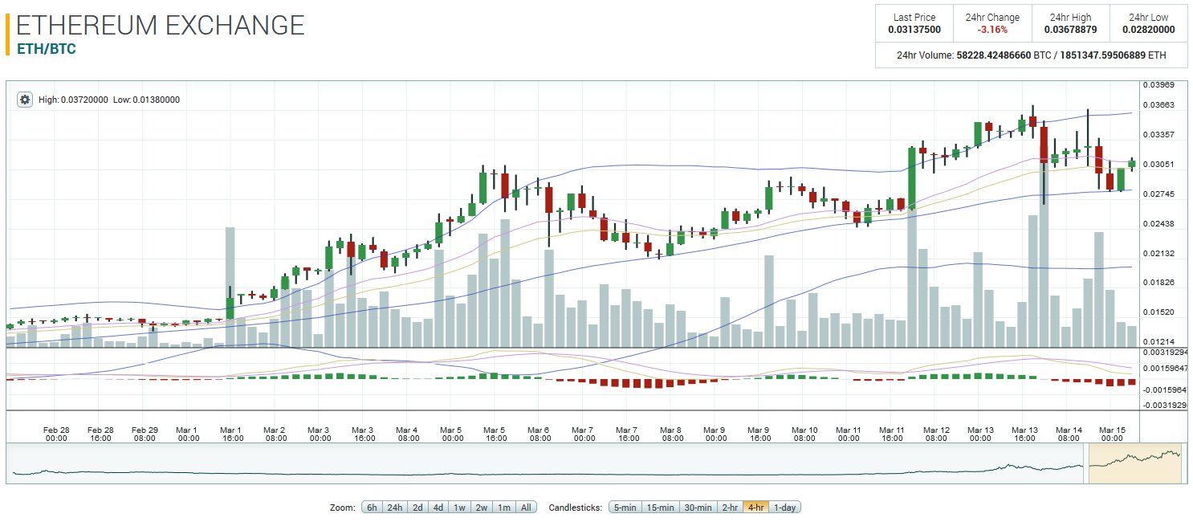Viewport: 1193px width, 522px height.
Task: Click the Mar 15 00:00 time axis label
Action: pos(1112,434)
